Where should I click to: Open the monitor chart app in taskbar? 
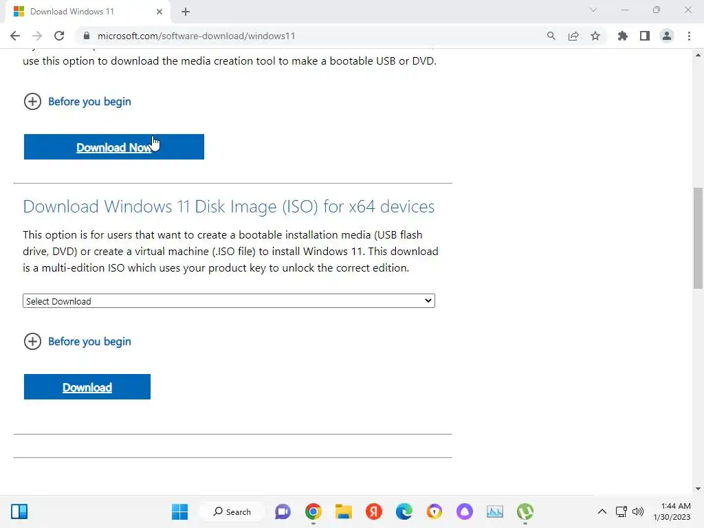pos(495,511)
